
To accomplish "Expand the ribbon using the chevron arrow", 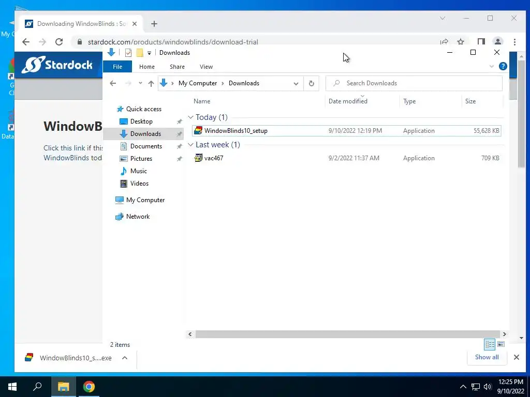I will [492, 67].
